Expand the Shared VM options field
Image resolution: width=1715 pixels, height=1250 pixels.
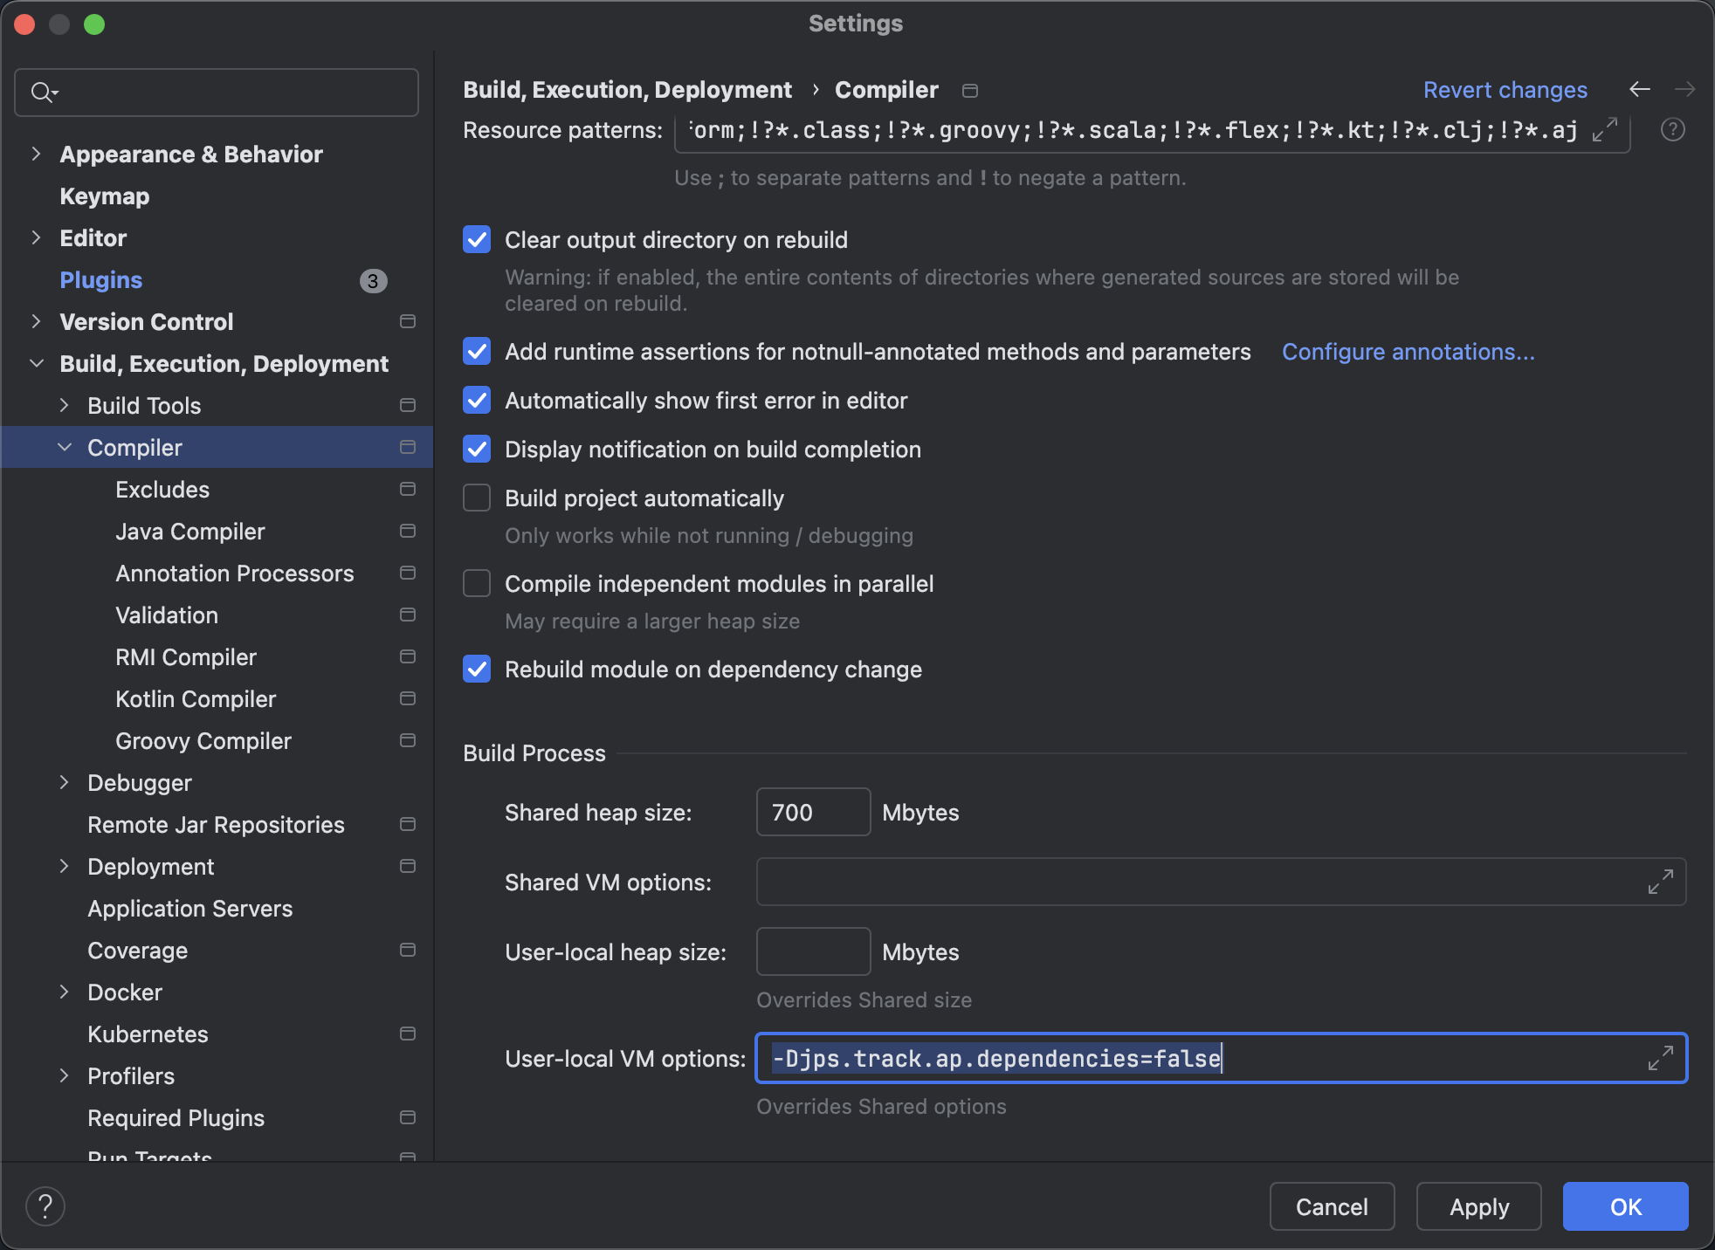1660,882
